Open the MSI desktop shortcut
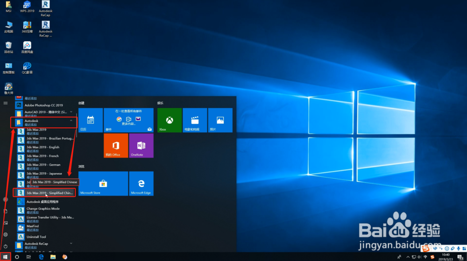Screen dimensions: 467x261 [8, 7]
